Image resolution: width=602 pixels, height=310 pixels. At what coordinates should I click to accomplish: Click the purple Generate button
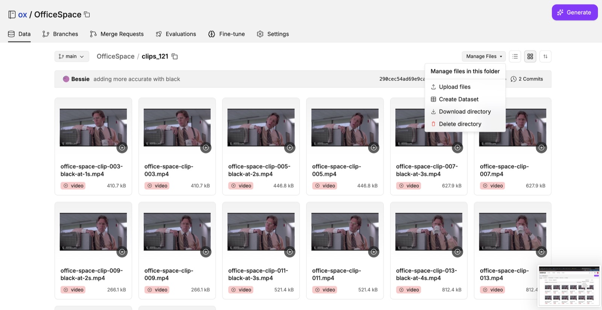pos(575,12)
